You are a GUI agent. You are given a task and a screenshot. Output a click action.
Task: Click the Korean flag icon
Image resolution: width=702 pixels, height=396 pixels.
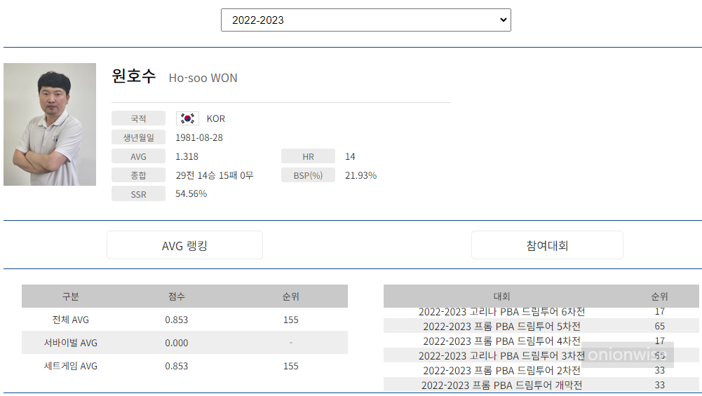(x=187, y=118)
